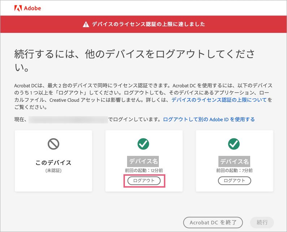
Task: Log out the device last launched 12分前
Action: click(x=144, y=181)
